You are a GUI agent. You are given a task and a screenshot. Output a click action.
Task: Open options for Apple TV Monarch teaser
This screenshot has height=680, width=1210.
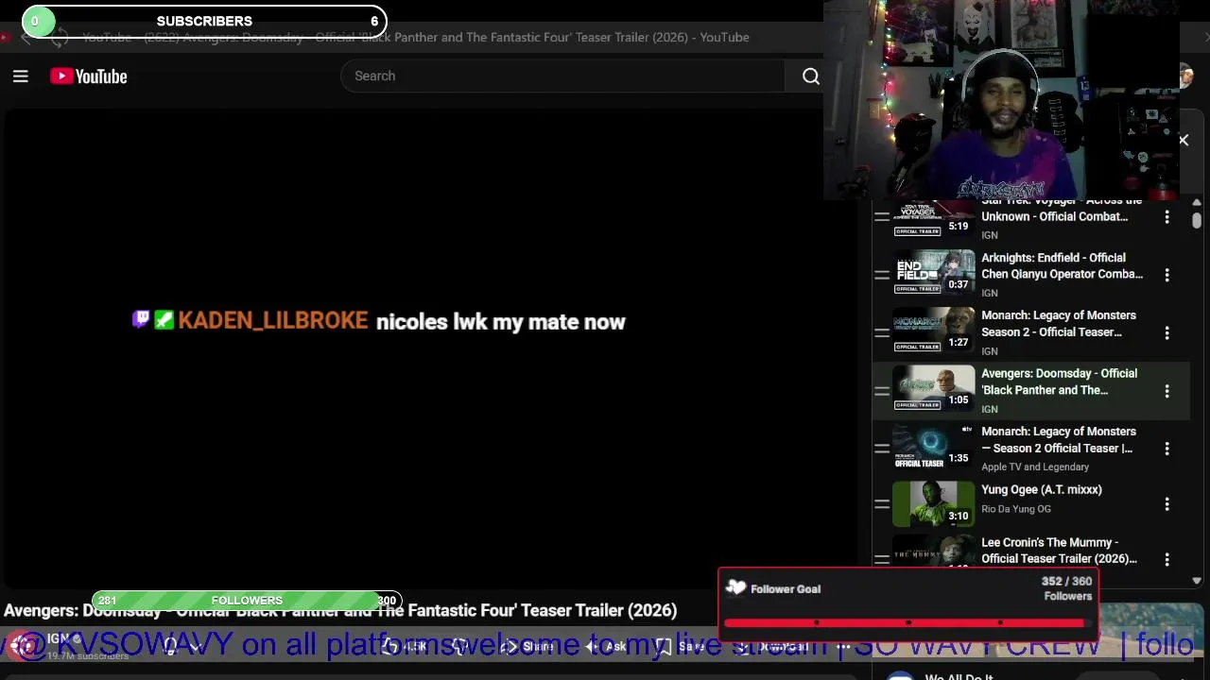[1167, 449]
